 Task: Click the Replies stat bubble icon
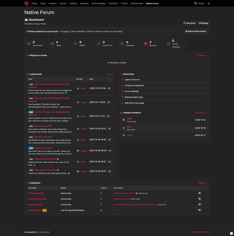click(x=75, y=44)
